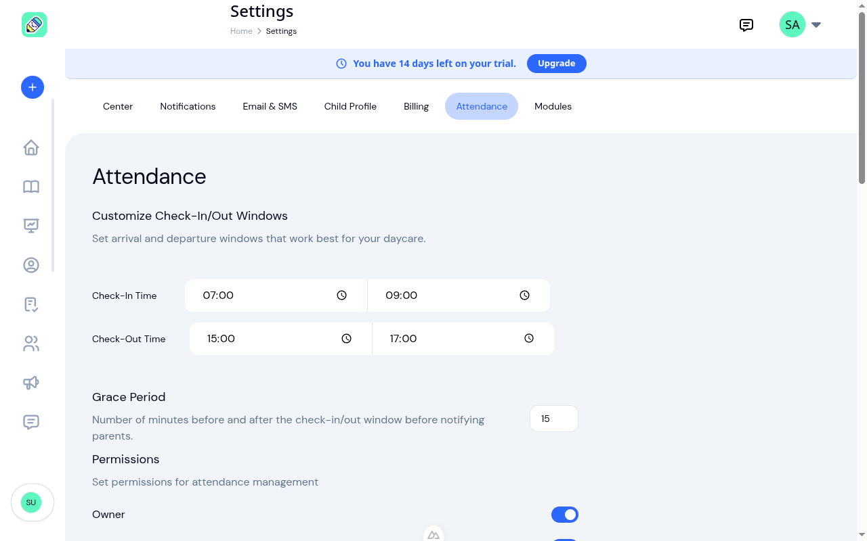Open the presentation chart icon in sidebar

pos(31,226)
